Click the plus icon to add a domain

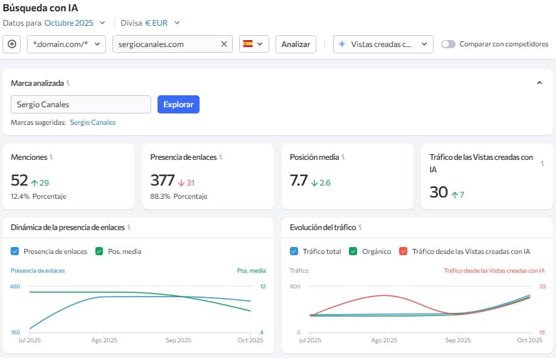click(x=12, y=44)
